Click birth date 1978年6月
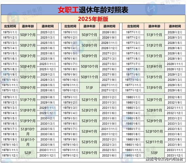Image resolution: width=187 pixels, height=163 pixels. click(x=10, y=124)
